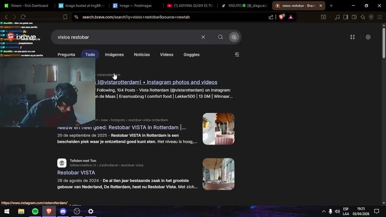Open Discord from the taskbar
Screen dimensions: 386x217
point(63,211)
